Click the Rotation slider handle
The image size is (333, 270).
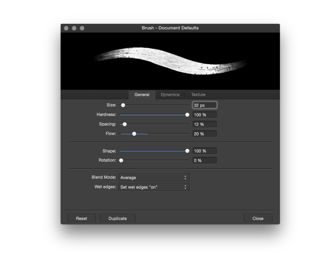pyautogui.click(x=121, y=160)
